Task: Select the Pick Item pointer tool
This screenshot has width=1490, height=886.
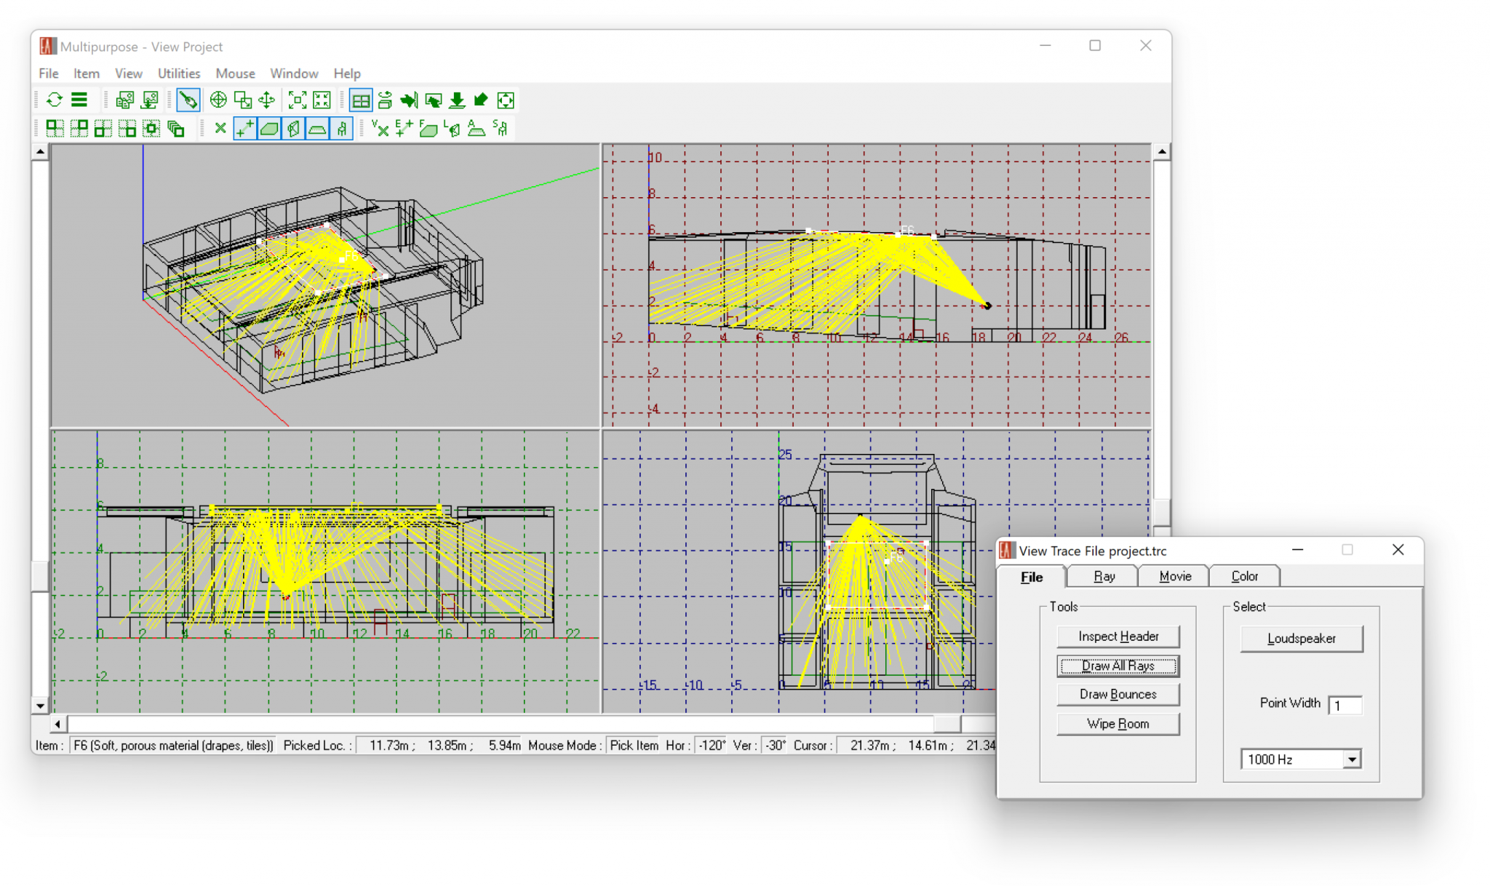Action: click(188, 100)
